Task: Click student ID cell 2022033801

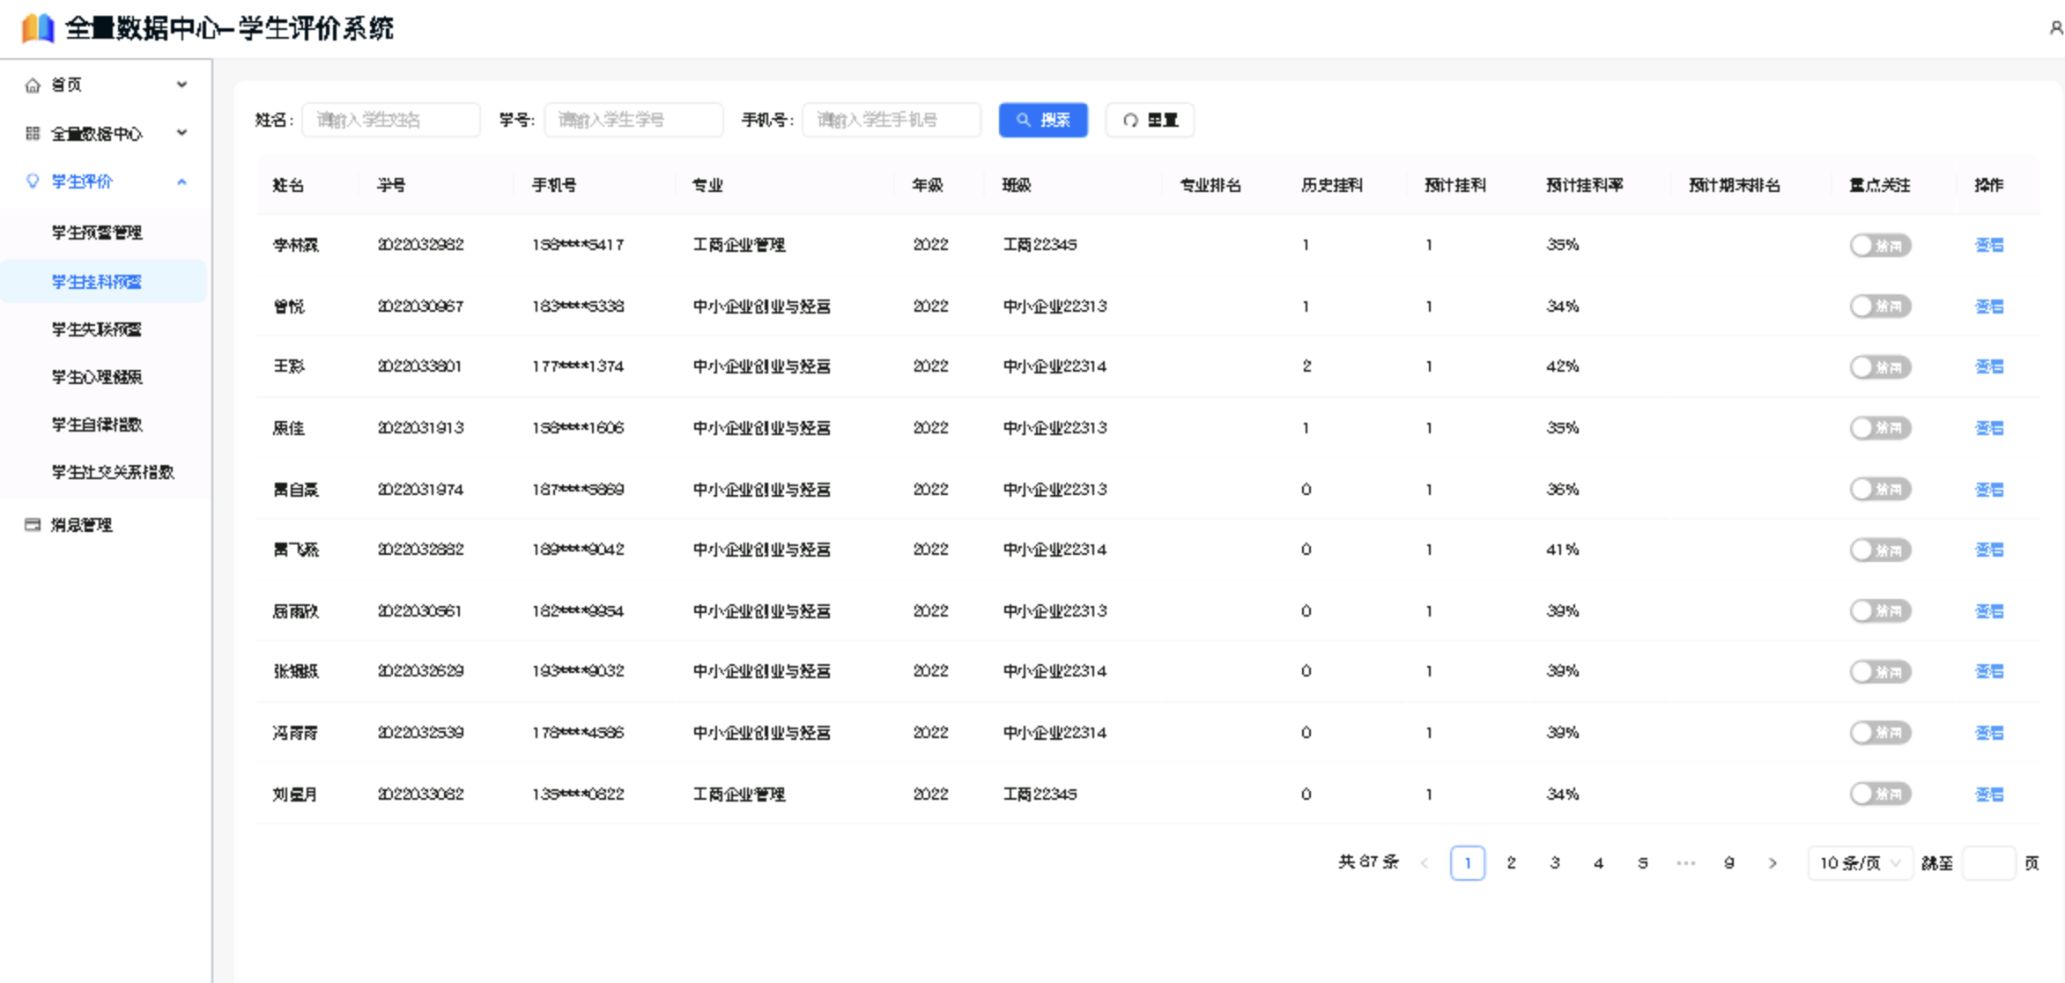Action: (x=420, y=366)
